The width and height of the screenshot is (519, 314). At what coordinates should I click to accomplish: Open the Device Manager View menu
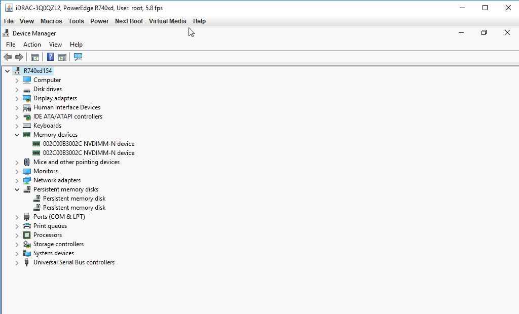pyautogui.click(x=55, y=45)
